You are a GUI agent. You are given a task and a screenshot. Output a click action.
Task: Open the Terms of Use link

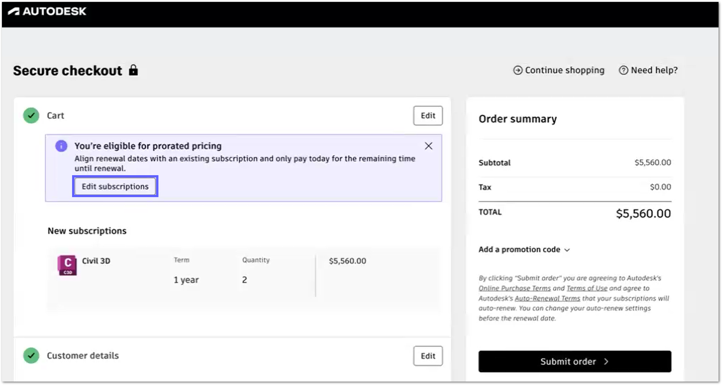pyautogui.click(x=587, y=288)
